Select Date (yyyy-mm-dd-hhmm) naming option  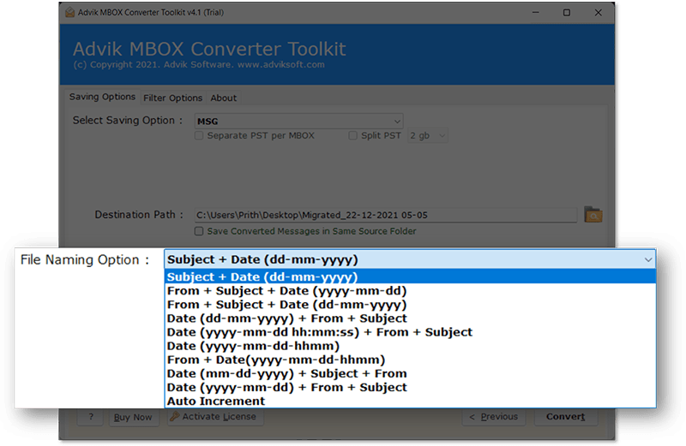tap(410, 346)
